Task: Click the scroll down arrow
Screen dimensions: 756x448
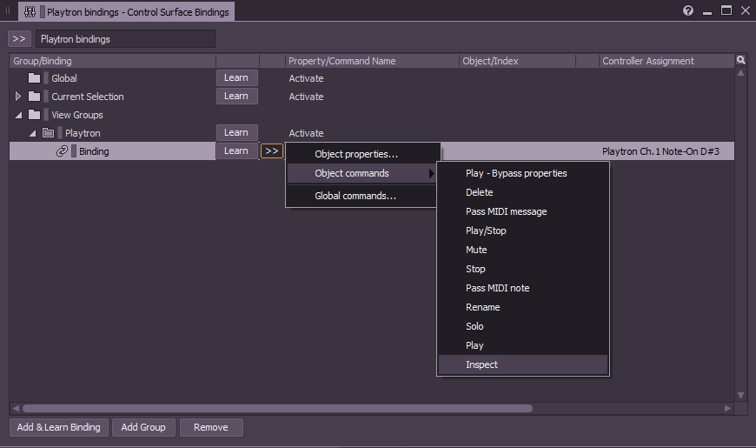Action: (x=740, y=396)
